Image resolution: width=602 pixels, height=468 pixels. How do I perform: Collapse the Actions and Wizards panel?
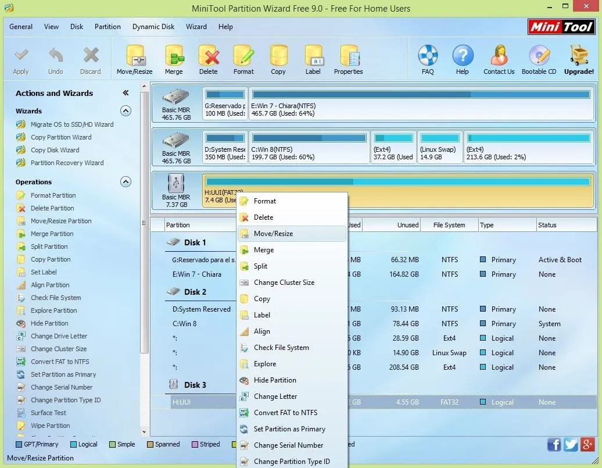click(126, 93)
